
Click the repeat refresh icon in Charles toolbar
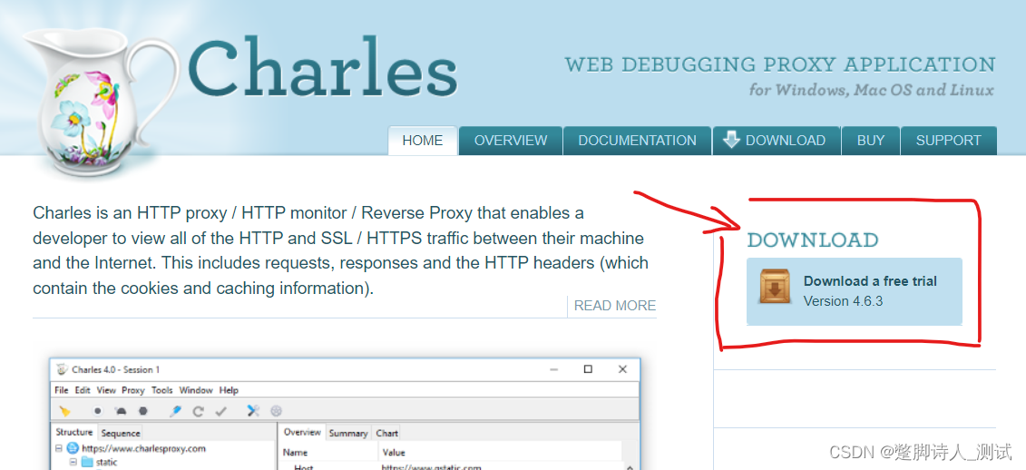click(x=199, y=411)
